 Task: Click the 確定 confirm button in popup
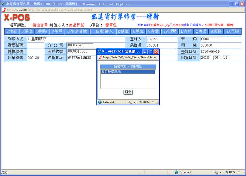[x=128, y=92]
